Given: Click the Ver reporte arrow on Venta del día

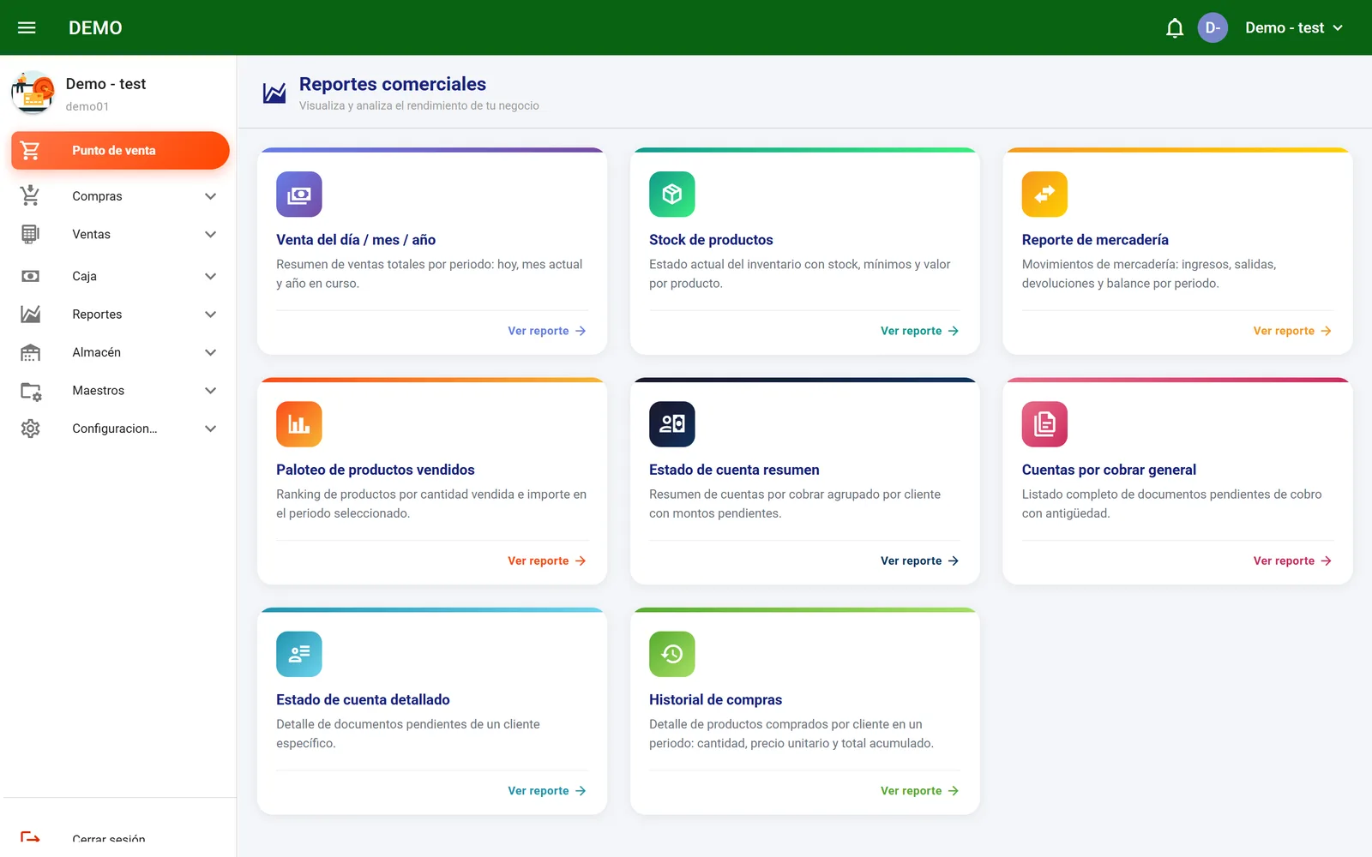Looking at the screenshot, I should pos(581,331).
